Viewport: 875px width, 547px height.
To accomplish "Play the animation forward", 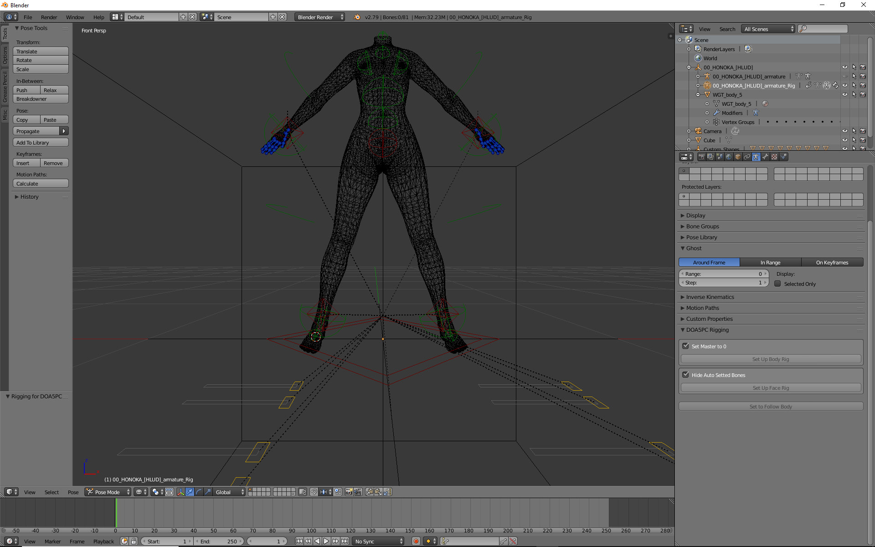I will click(326, 541).
